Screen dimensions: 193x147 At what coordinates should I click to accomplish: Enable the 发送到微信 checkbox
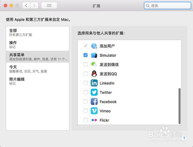(85, 64)
